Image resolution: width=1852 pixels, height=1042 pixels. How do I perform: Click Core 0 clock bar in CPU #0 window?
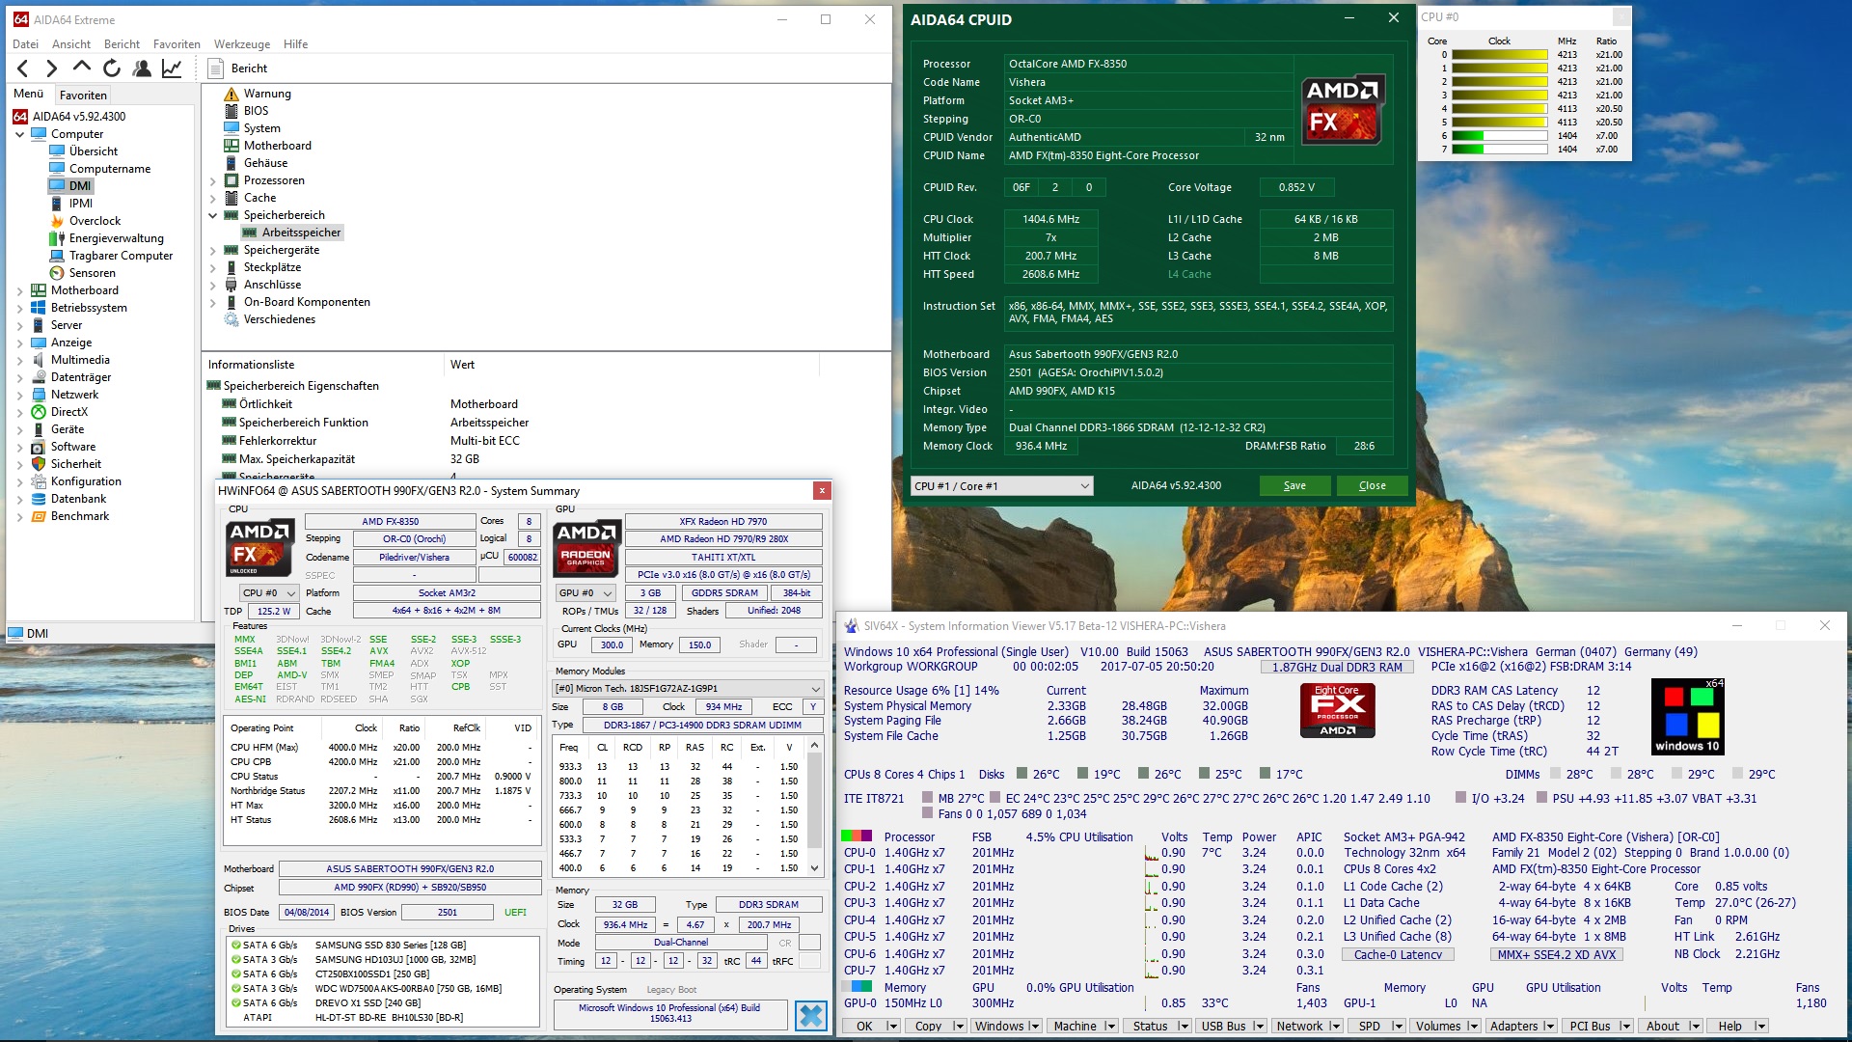tap(1500, 55)
